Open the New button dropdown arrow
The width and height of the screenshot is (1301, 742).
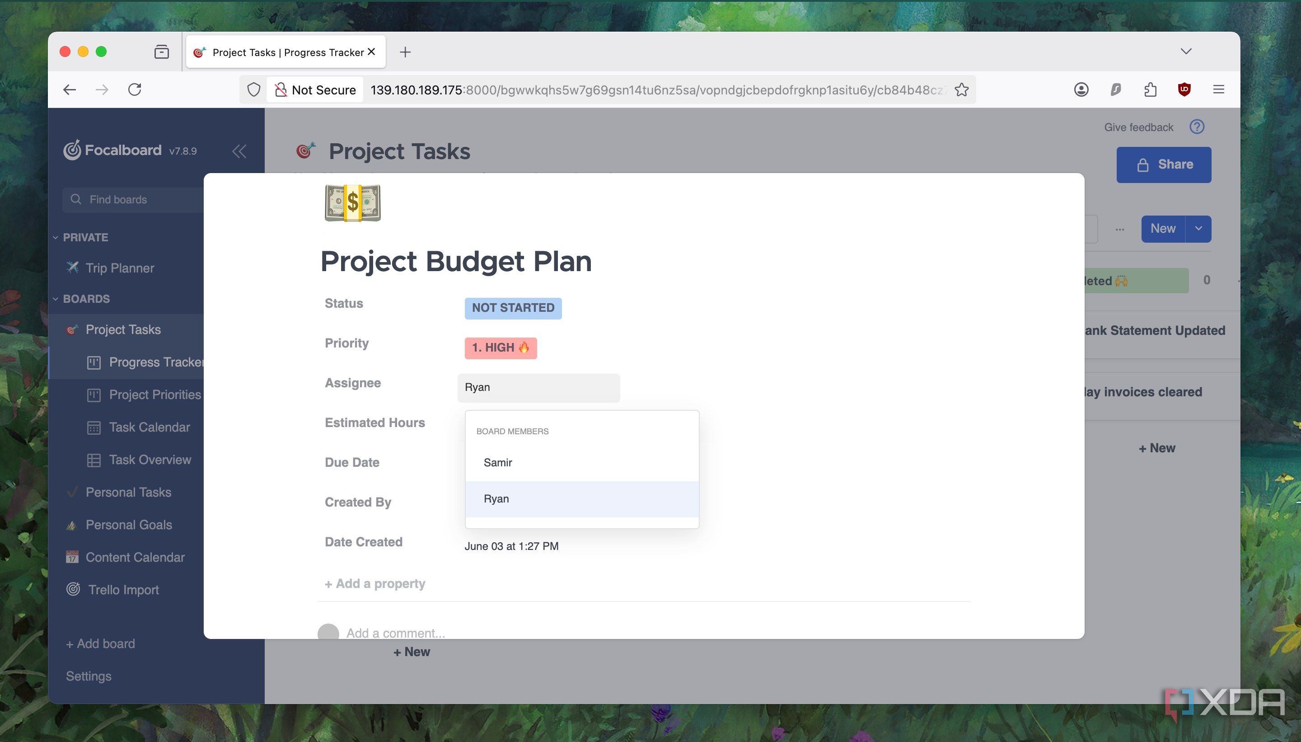(1198, 228)
